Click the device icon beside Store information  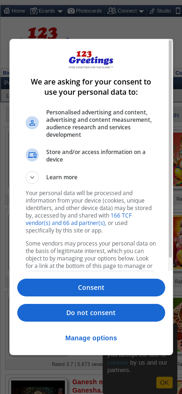point(32,155)
